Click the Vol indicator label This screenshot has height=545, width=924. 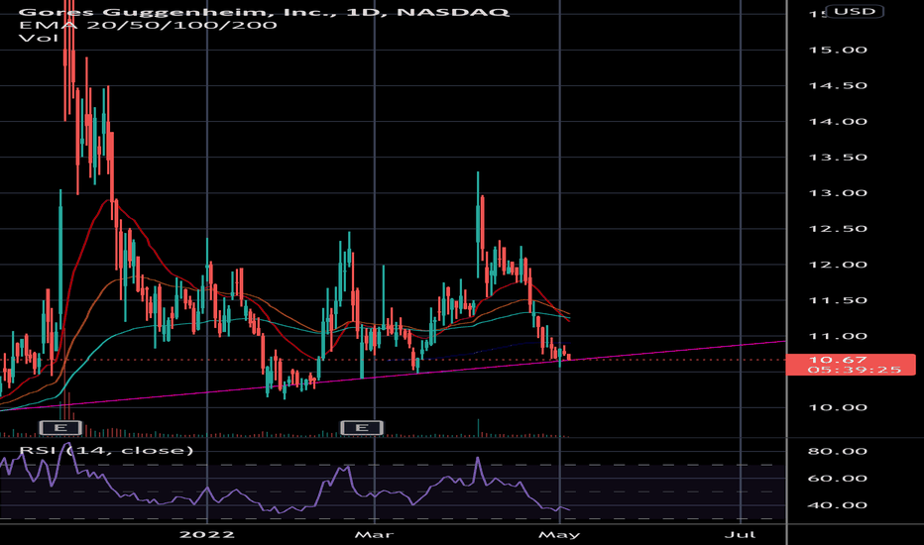click(39, 39)
